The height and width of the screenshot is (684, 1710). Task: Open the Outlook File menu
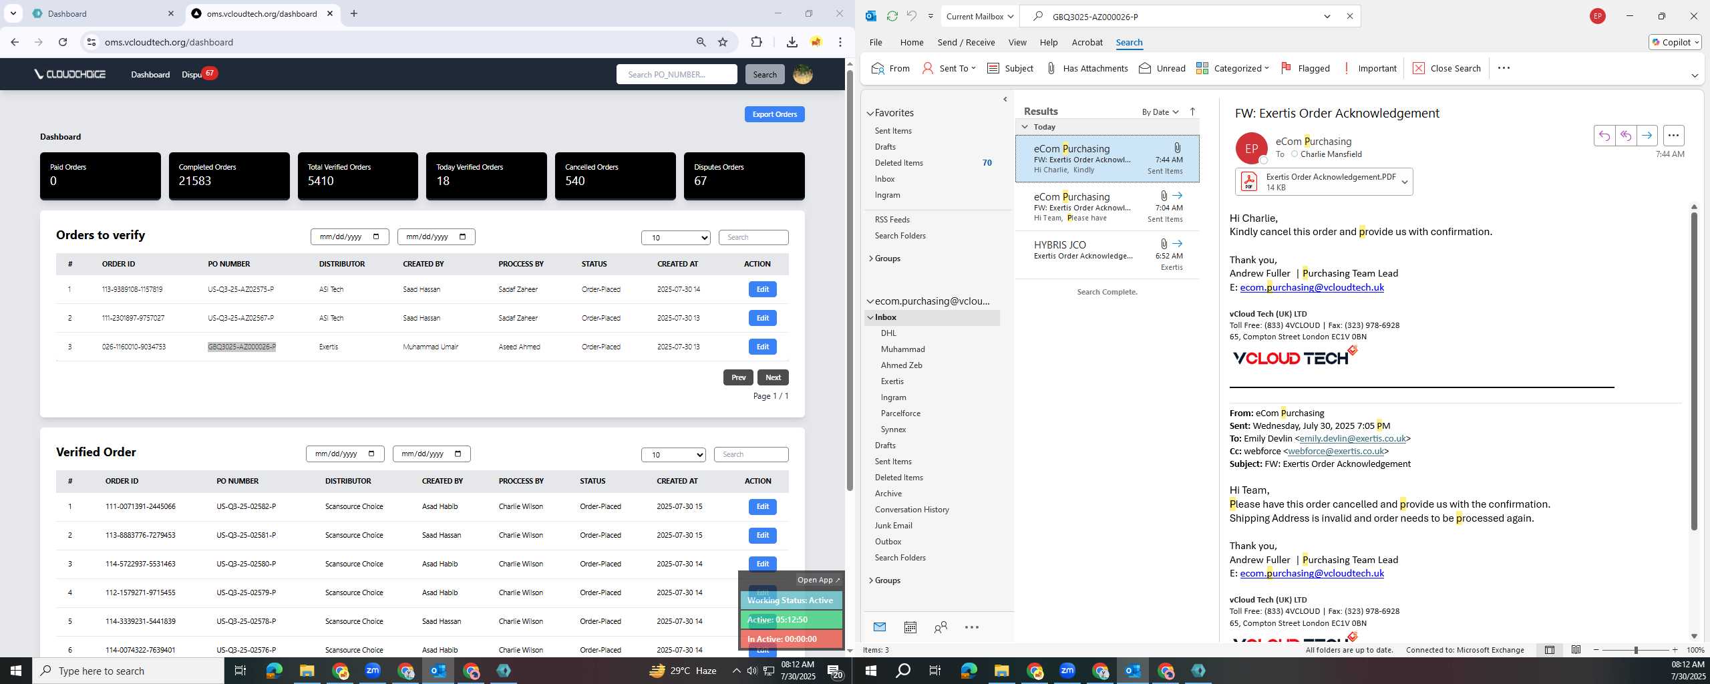[876, 42]
